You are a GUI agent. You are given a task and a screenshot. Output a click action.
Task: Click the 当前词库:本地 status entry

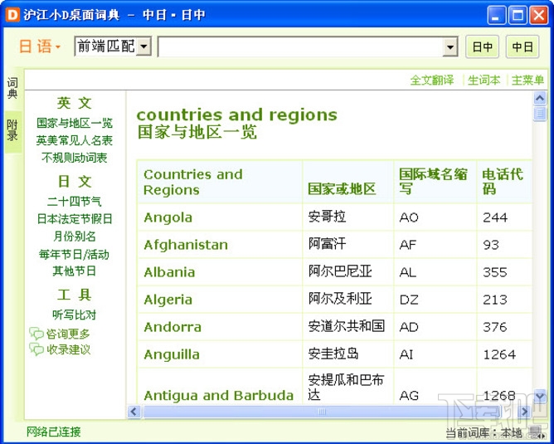coord(484,432)
